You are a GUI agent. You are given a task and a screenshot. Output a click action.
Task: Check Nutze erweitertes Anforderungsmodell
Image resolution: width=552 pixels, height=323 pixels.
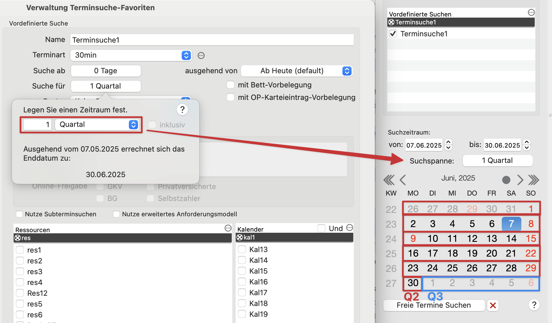pyautogui.click(x=116, y=214)
